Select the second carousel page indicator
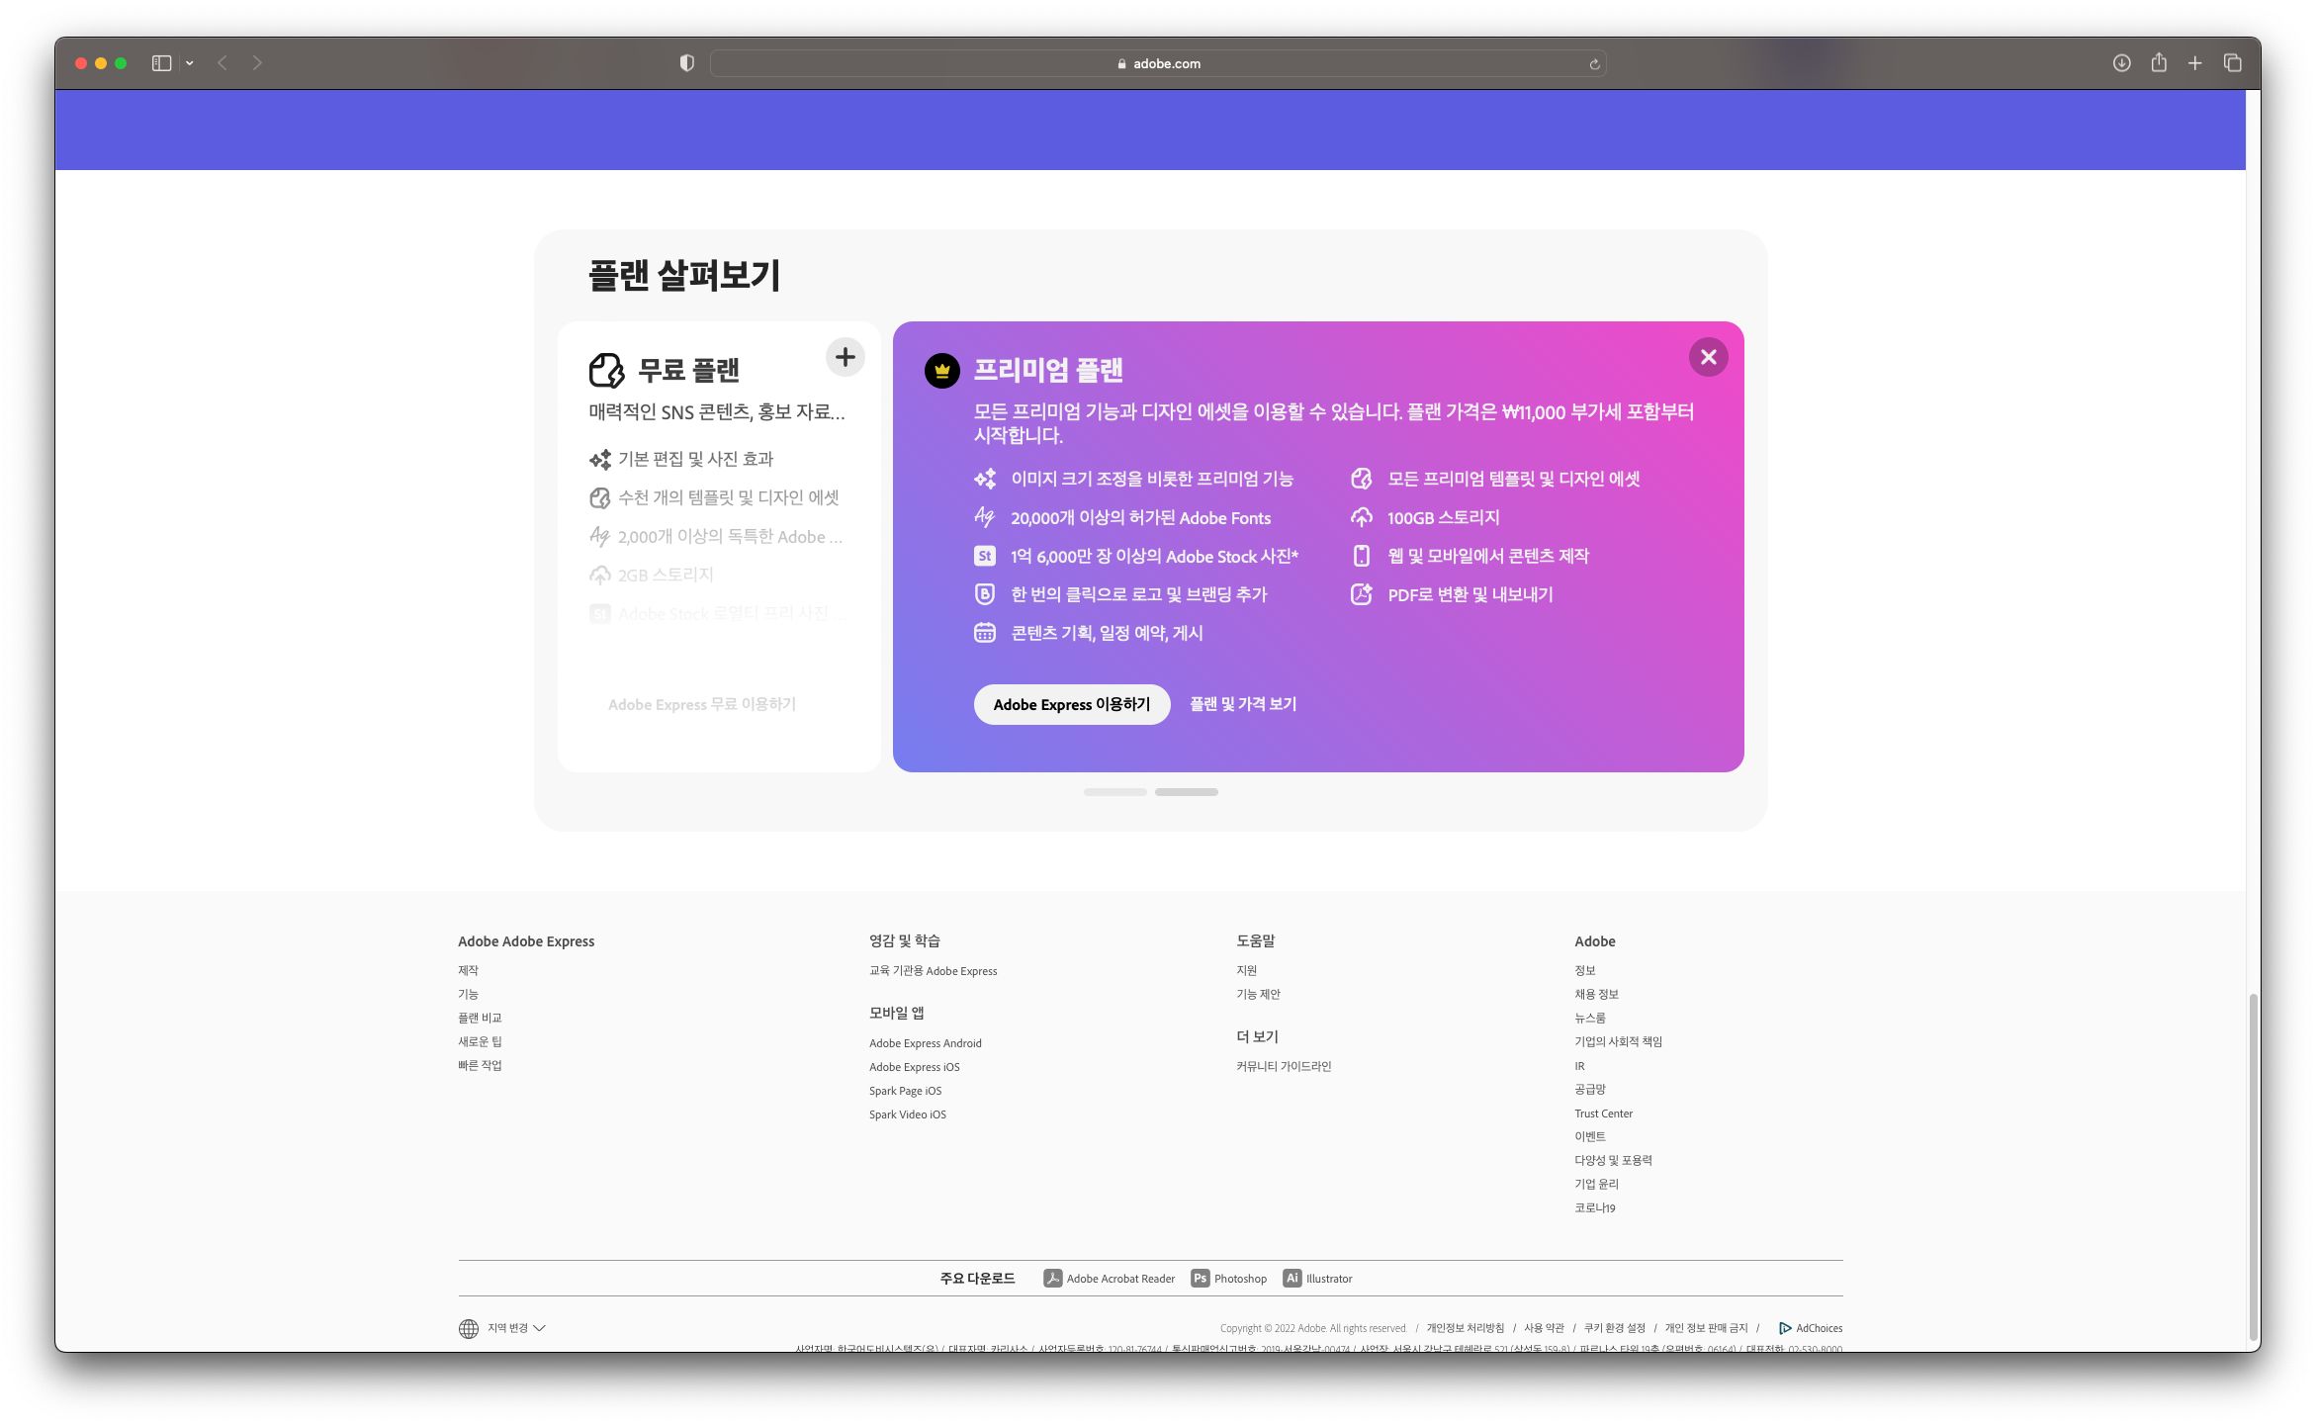 (x=1186, y=792)
